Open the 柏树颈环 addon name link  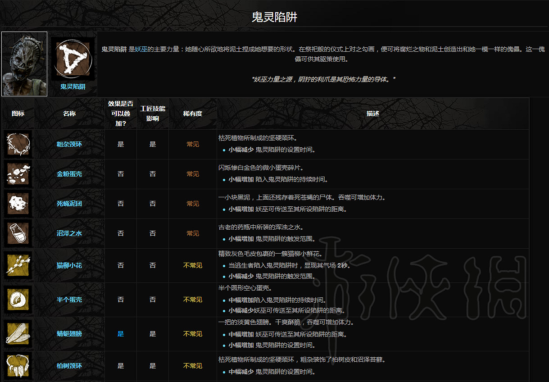(x=68, y=366)
